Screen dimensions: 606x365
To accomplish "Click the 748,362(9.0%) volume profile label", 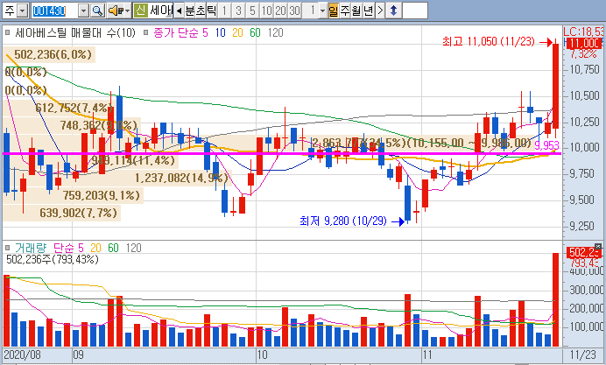I will pyautogui.click(x=99, y=125).
